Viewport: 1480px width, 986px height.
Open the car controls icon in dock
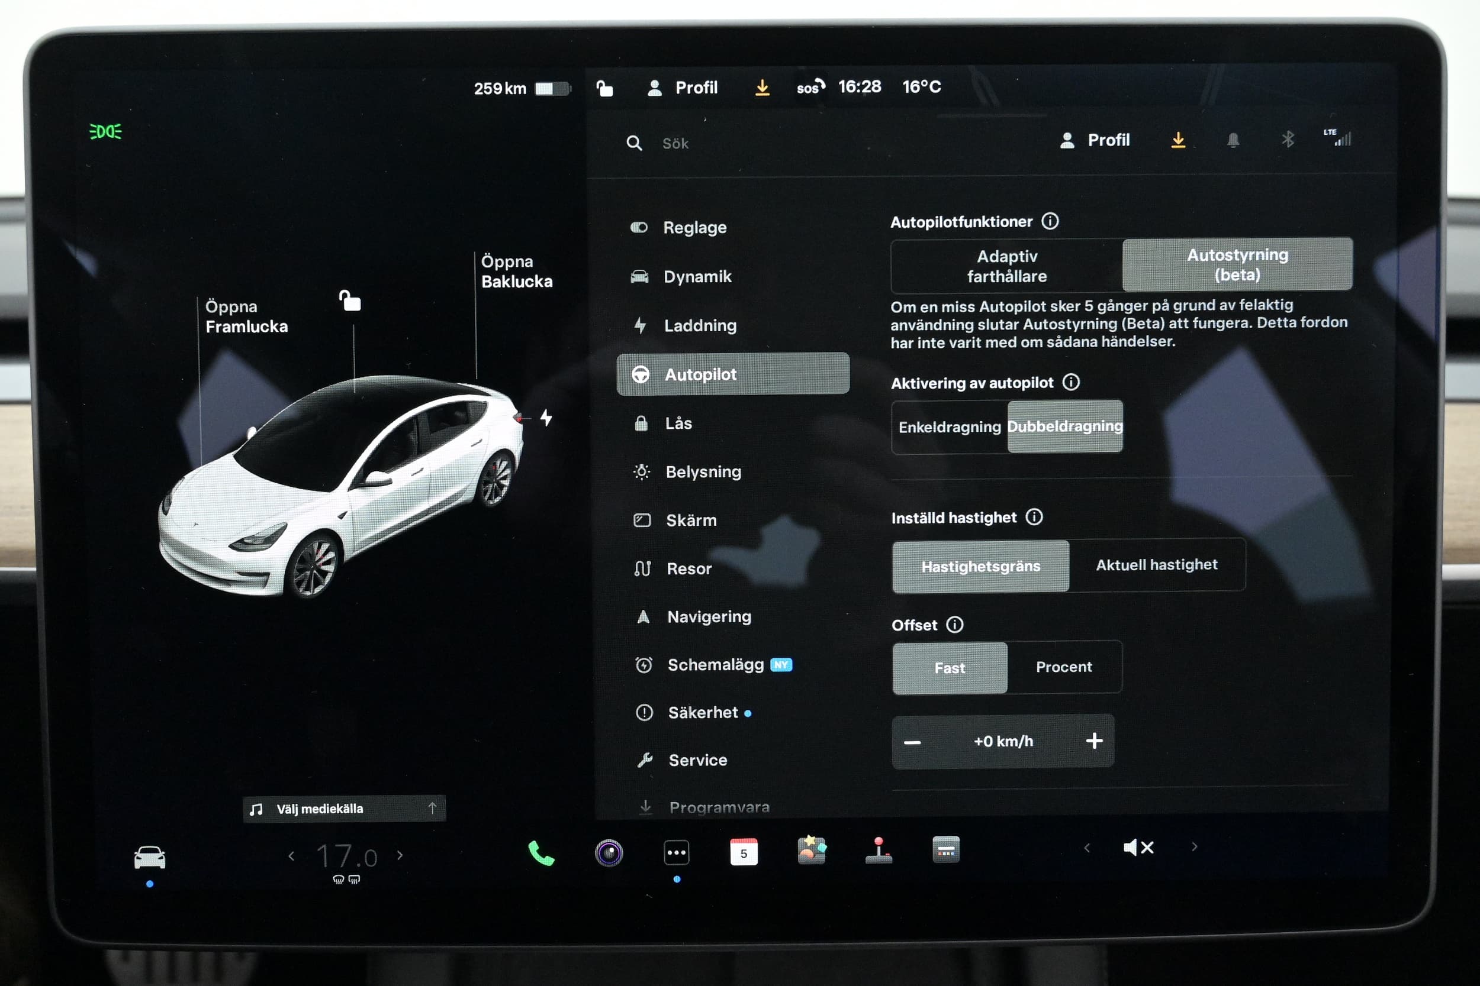point(150,858)
